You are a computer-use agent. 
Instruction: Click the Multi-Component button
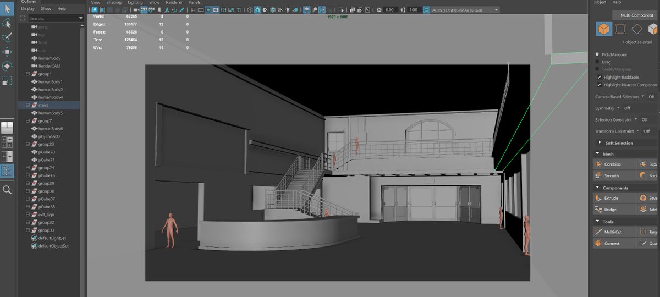coord(636,15)
